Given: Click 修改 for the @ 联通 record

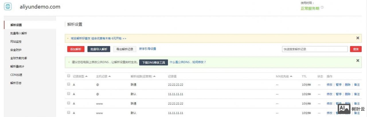Looking at the screenshot, I should point(329,85).
